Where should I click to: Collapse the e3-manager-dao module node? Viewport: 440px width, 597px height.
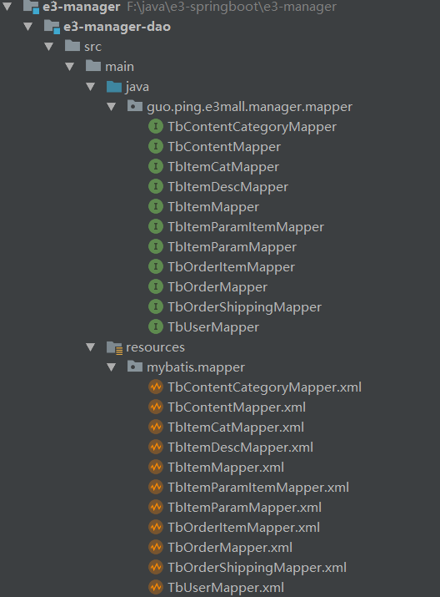click(x=28, y=27)
